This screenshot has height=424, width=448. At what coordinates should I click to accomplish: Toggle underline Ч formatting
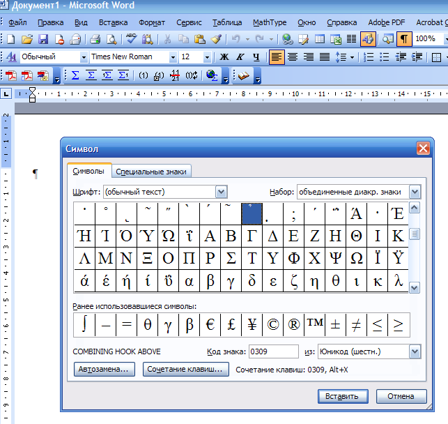tap(256, 57)
